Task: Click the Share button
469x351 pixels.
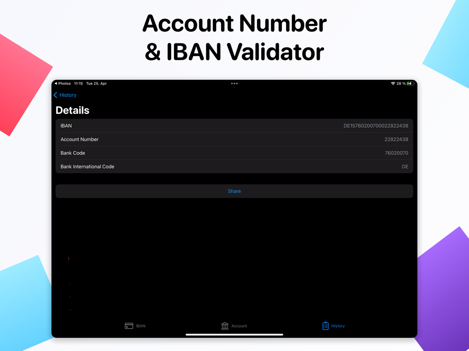Action: click(234, 191)
